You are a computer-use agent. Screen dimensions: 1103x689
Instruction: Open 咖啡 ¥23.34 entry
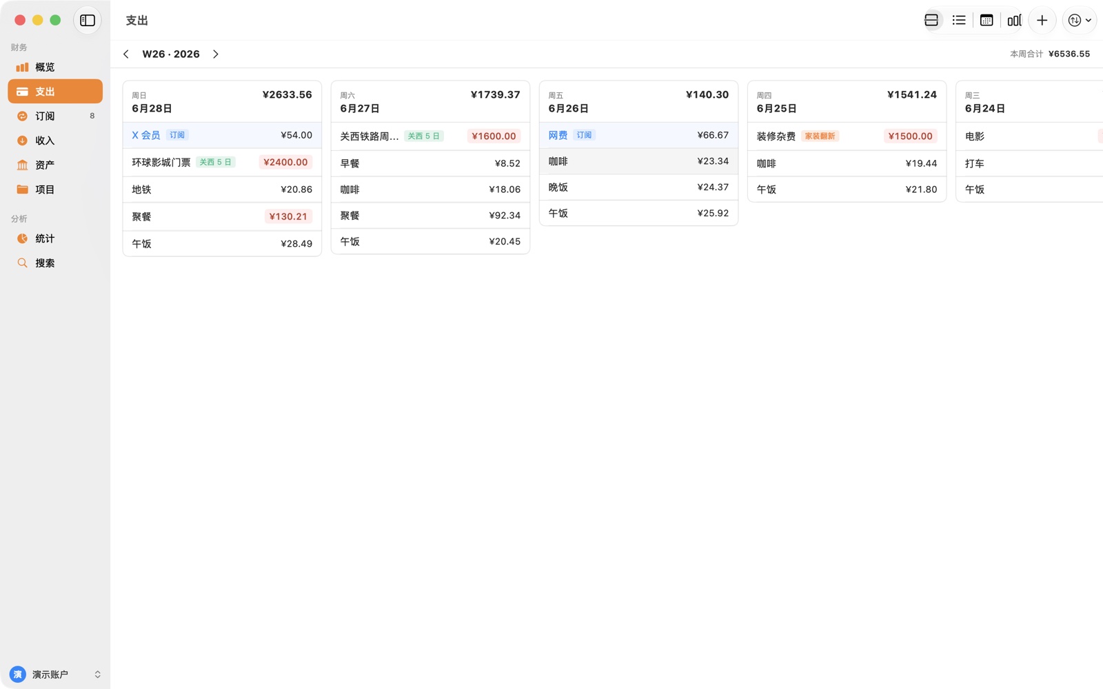tap(638, 161)
